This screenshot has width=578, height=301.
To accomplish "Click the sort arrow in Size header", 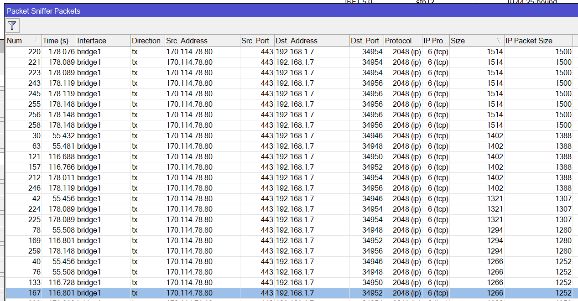I will click(499, 41).
